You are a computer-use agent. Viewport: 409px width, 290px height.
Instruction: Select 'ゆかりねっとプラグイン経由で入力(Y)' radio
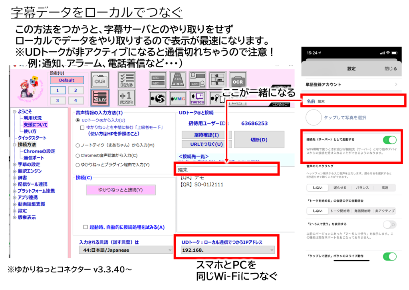(78, 165)
